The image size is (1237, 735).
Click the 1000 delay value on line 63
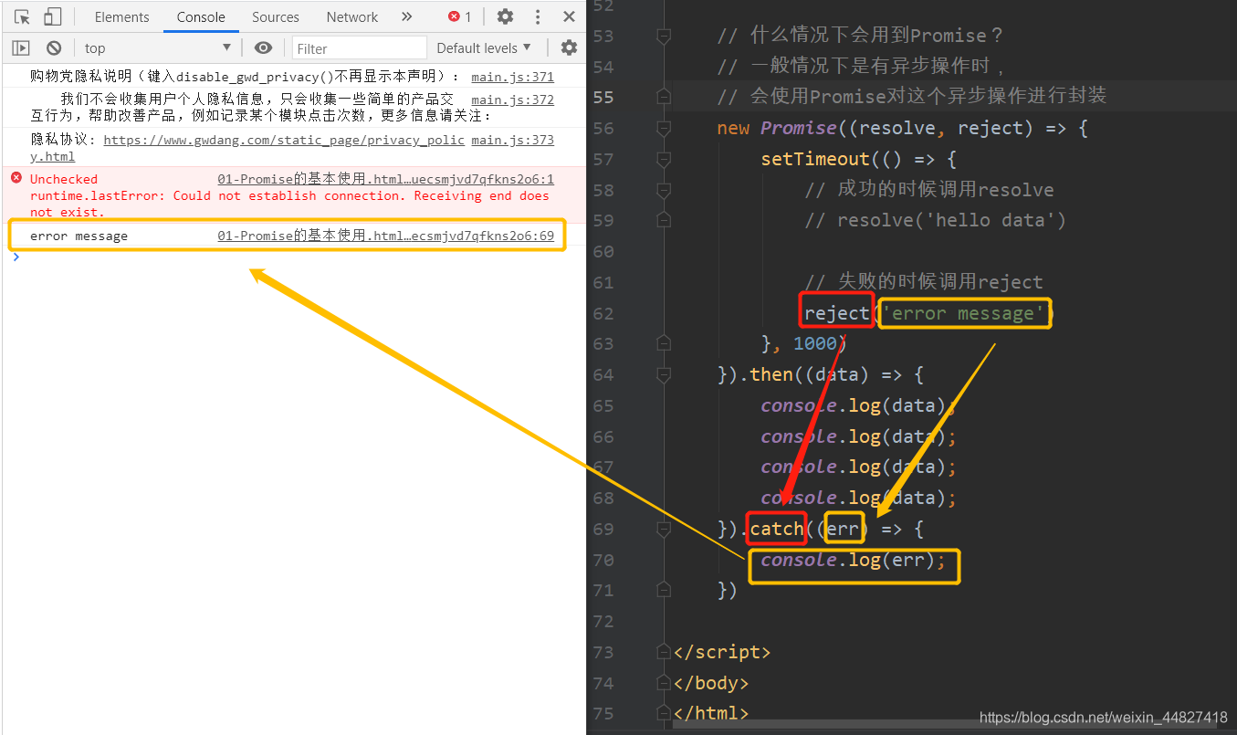point(814,343)
